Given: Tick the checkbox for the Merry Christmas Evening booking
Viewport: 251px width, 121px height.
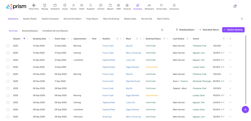Looking at the screenshot, I should [8, 53].
